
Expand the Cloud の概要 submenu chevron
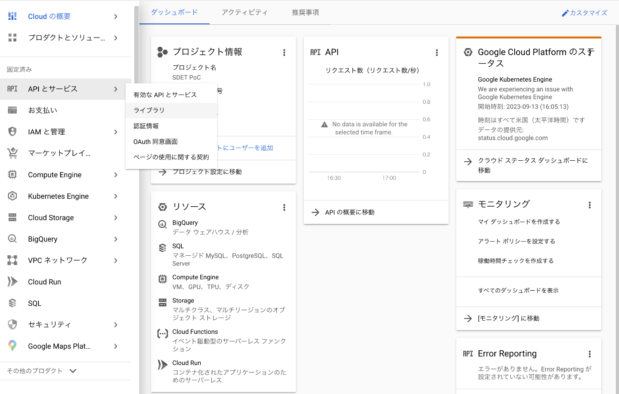116,16
